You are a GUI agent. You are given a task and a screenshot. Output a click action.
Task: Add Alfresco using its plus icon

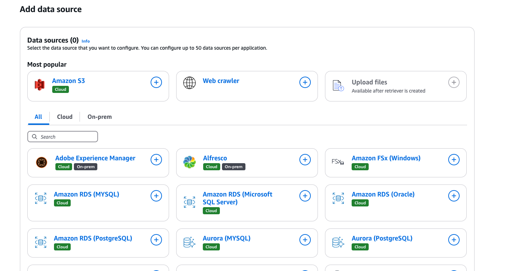[x=305, y=160]
